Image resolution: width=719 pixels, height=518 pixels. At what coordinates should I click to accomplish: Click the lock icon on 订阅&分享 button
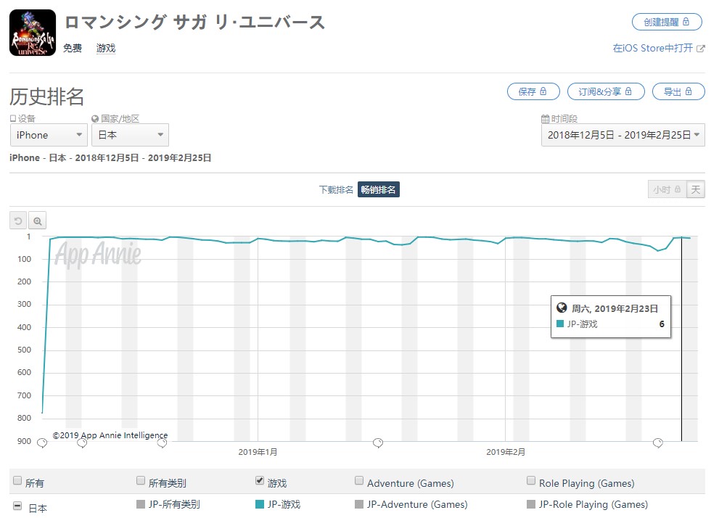point(628,91)
